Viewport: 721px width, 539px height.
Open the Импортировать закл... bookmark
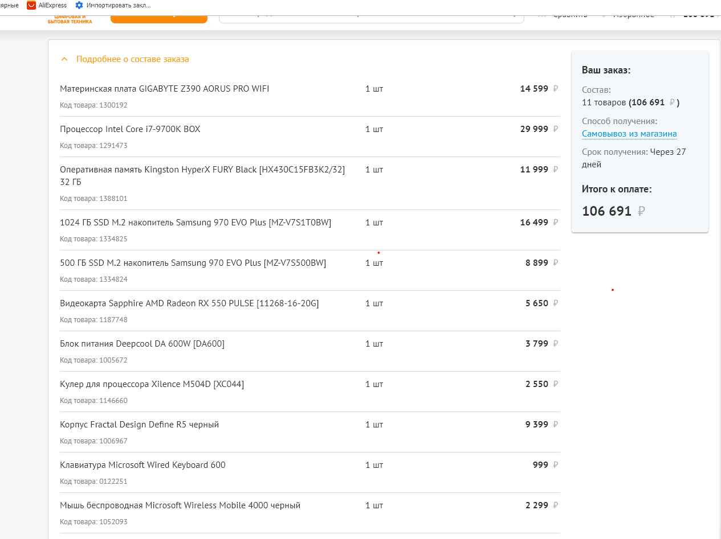113,5
